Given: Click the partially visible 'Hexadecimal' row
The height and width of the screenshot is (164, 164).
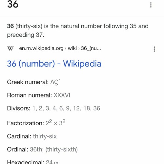Looking at the screenshot, I should (x=33, y=162).
